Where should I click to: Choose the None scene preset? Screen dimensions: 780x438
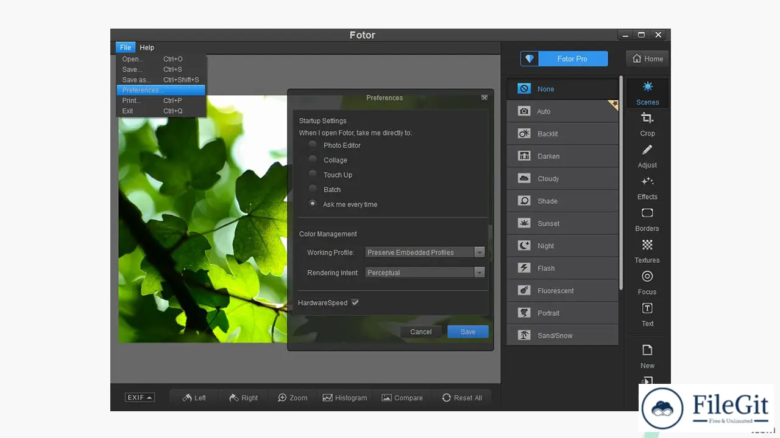tap(562, 89)
